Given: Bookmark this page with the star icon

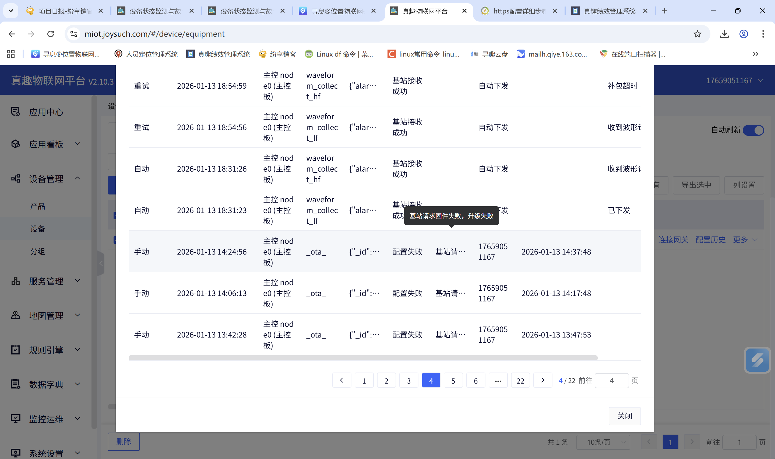Looking at the screenshot, I should point(697,34).
